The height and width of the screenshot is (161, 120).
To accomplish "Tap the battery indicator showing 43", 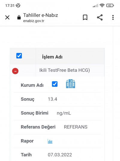I will tap(110, 5).
